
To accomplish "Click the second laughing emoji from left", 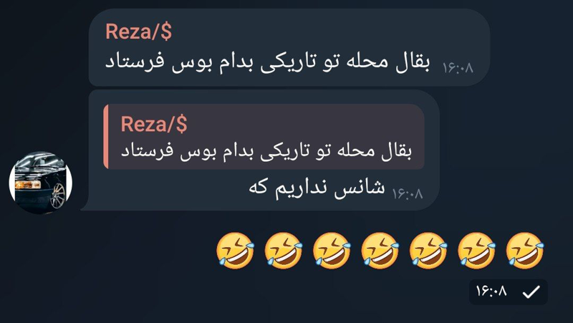I will [x=284, y=251].
